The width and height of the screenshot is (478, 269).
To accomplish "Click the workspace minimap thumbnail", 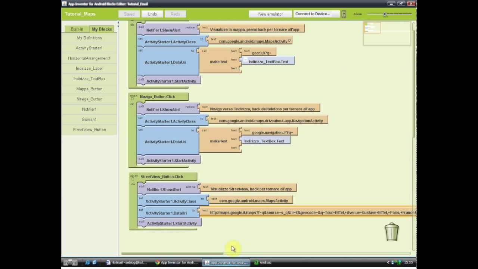I will [x=387, y=33].
